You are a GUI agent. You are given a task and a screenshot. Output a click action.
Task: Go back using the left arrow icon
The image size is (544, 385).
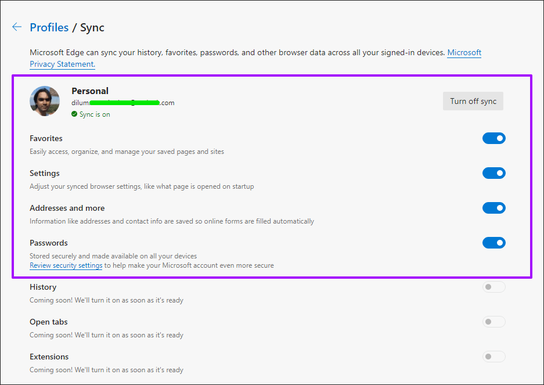point(17,27)
